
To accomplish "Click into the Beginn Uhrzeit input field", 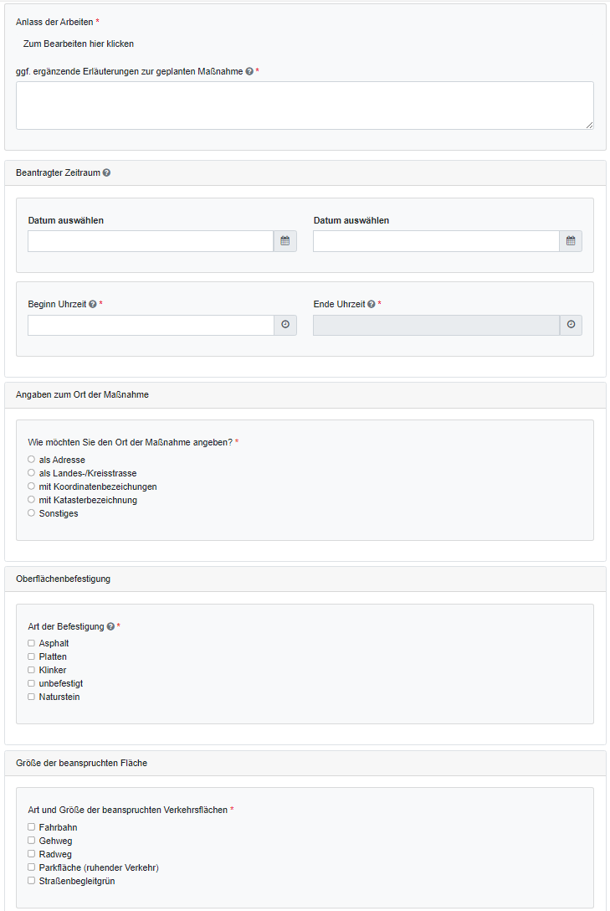I will click(151, 325).
